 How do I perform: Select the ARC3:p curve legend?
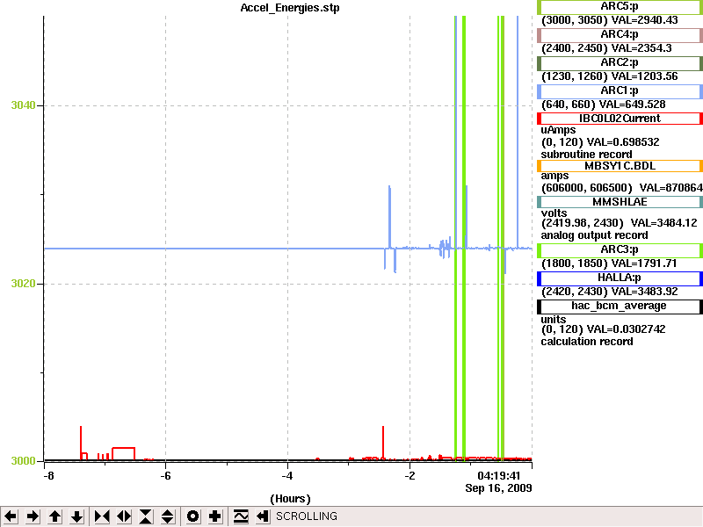(620, 250)
